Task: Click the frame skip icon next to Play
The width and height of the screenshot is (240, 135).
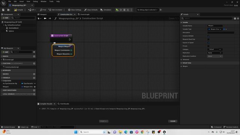Action: pos(121,10)
